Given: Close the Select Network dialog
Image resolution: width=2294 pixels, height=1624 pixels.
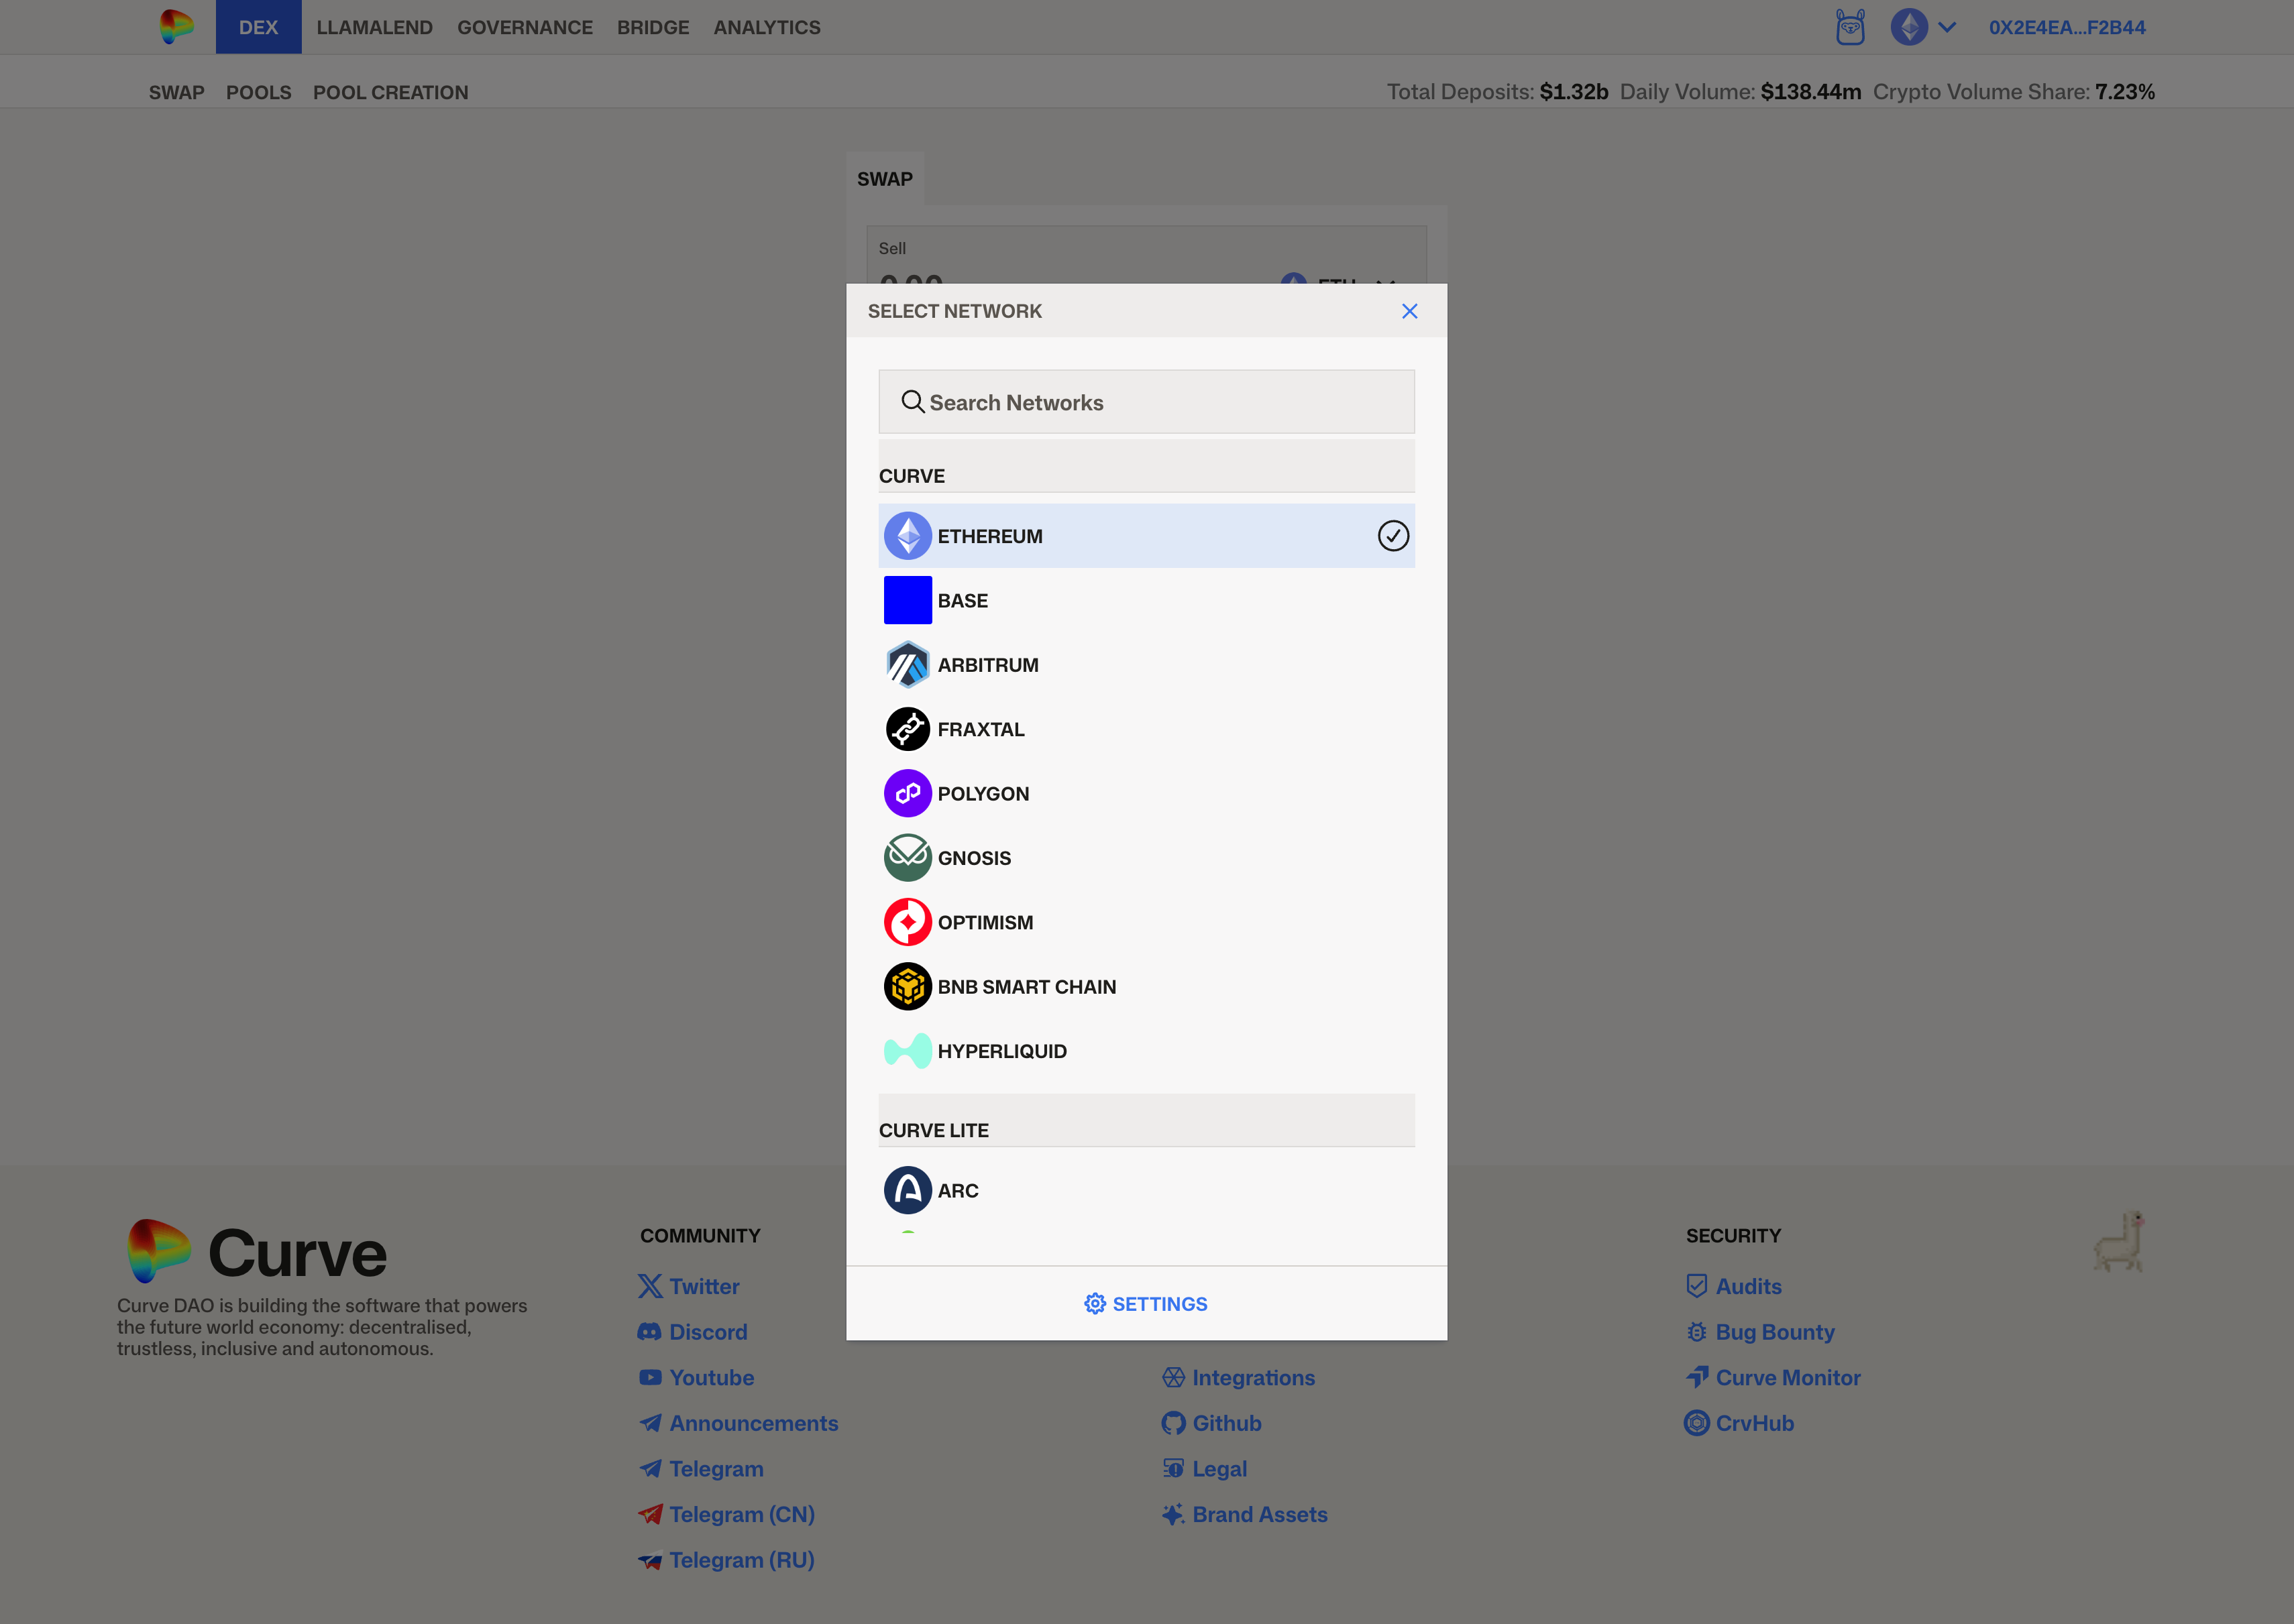Looking at the screenshot, I should point(1410,311).
